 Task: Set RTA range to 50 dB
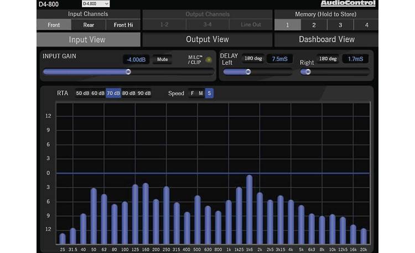[82, 93]
